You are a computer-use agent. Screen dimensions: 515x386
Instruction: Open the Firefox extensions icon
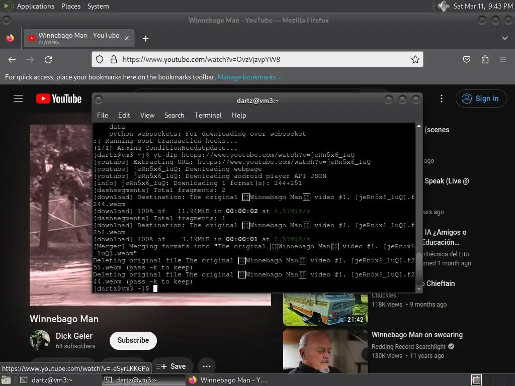pyautogui.click(x=485, y=59)
